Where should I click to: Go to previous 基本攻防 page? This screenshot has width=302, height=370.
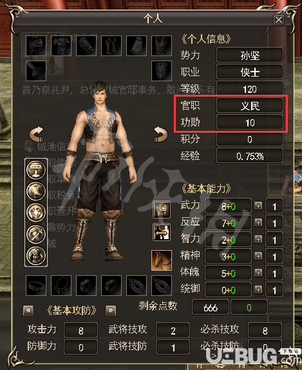click(x=28, y=310)
